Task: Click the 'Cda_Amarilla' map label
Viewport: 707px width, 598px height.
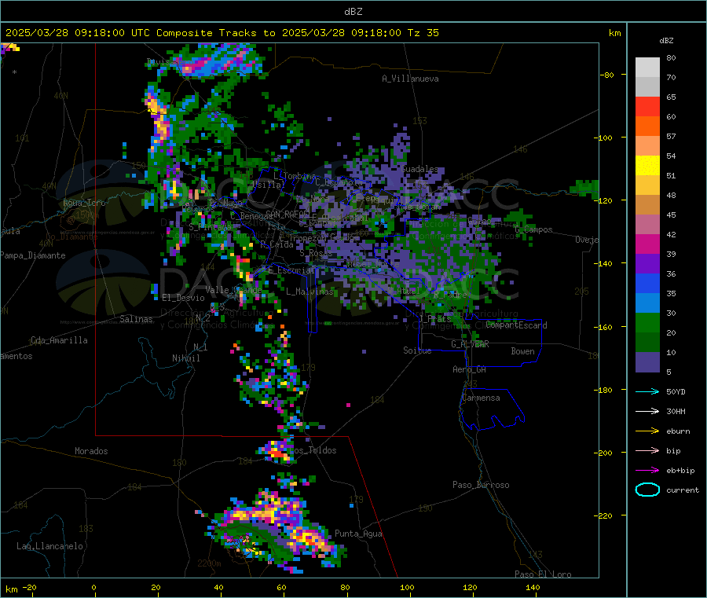Action: [59, 340]
